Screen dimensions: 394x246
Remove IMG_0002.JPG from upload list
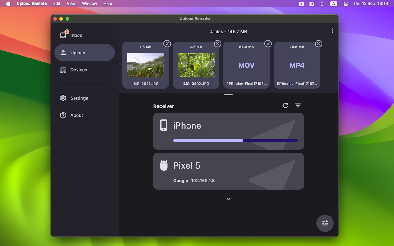217,44
